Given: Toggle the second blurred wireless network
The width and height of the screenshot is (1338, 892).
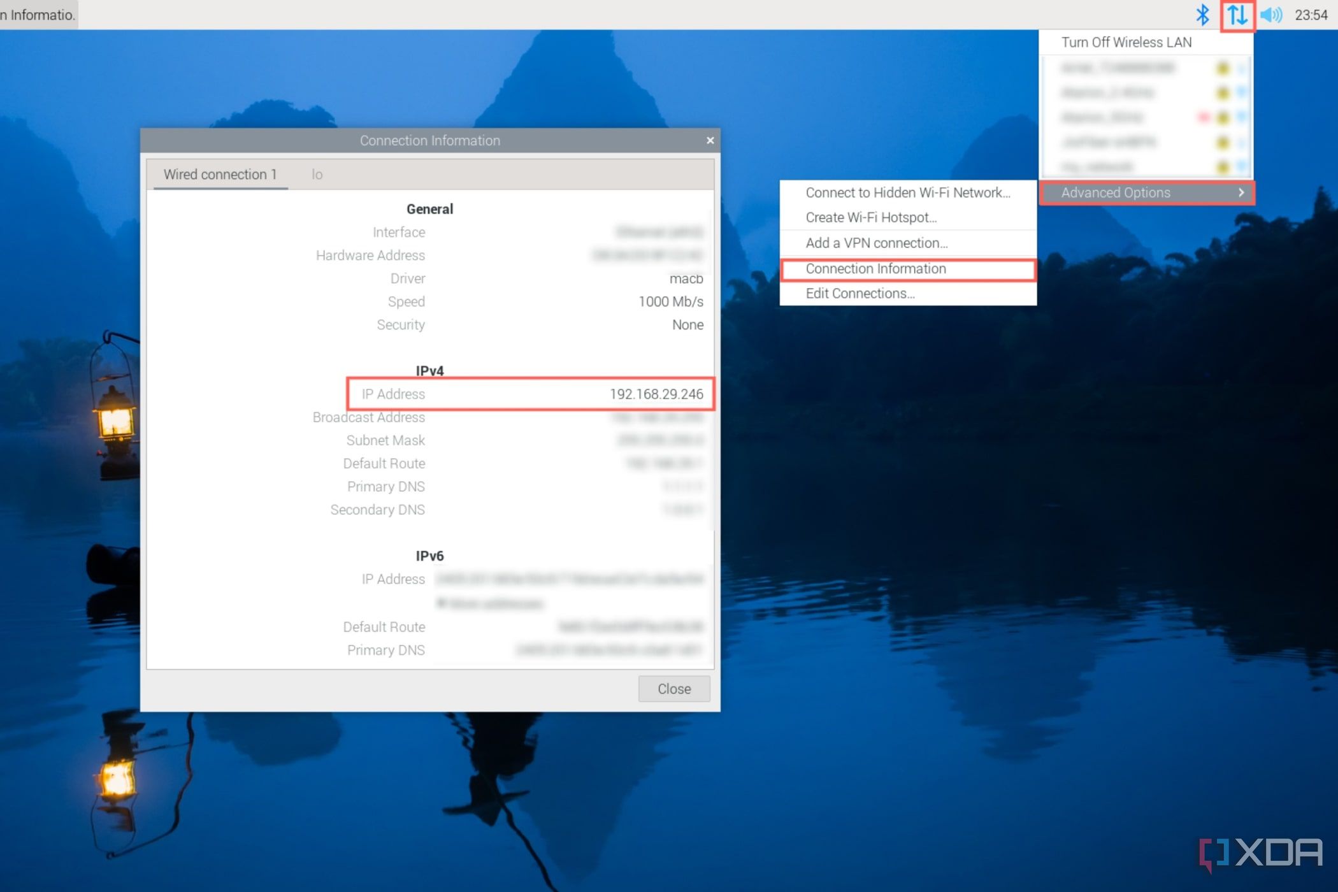Looking at the screenshot, I should (1144, 92).
